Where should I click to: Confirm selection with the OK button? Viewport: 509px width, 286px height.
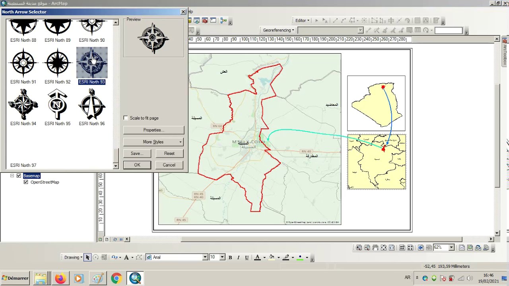[137, 165]
